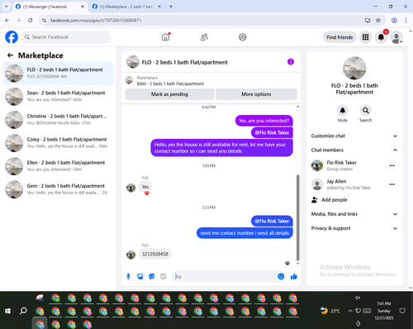Click the @Flo Risk Taker mention in blue bubble
The image size is (413, 329).
tap(272, 221)
